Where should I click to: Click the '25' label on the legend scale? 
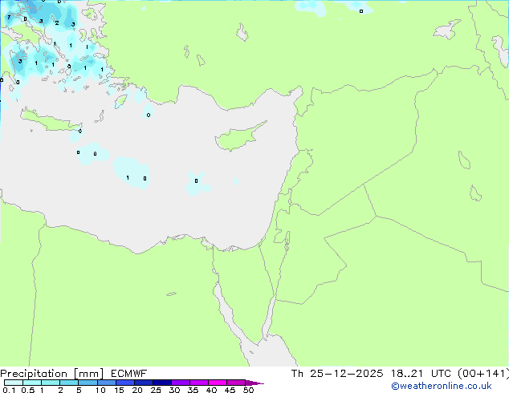pos(156,390)
